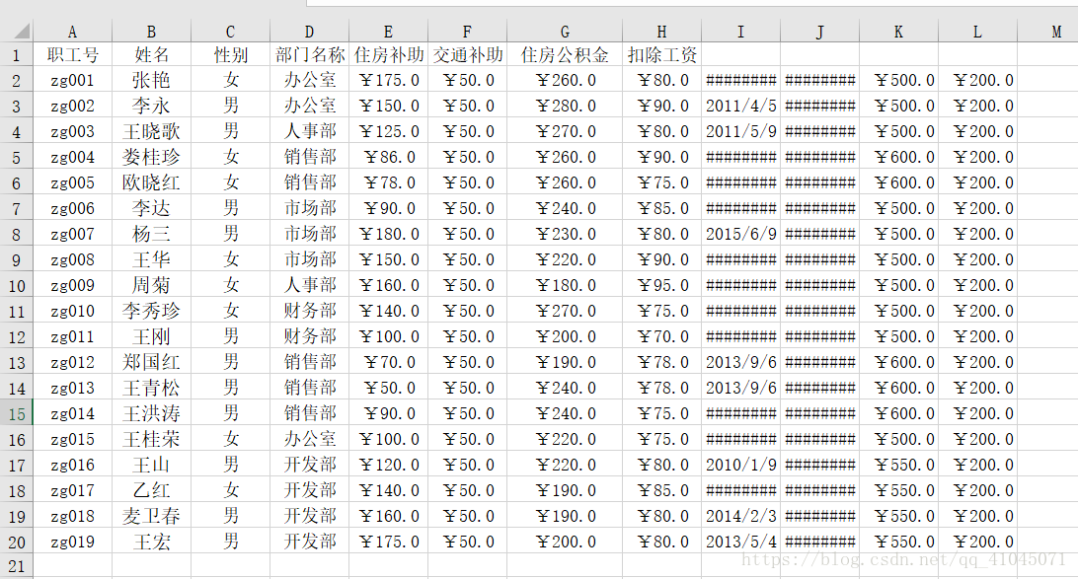Click housing fund ￥280.0 cell
The image size is (1078, 579).
click(x=565, y=106)
